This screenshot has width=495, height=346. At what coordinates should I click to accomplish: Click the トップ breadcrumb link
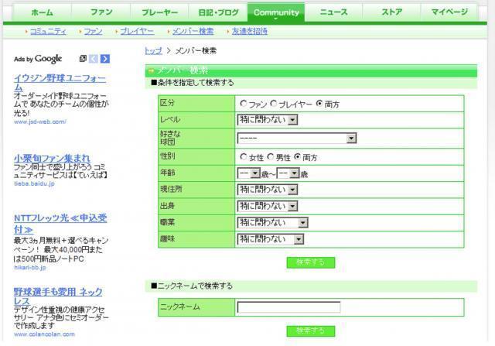(153, 50)
